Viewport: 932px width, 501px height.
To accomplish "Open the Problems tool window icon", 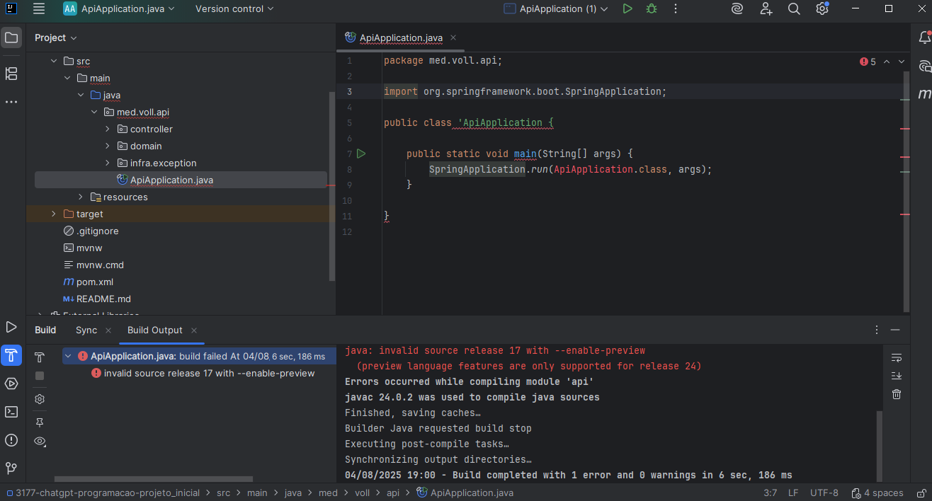I will pyautogui.click(x=11, y=440).
